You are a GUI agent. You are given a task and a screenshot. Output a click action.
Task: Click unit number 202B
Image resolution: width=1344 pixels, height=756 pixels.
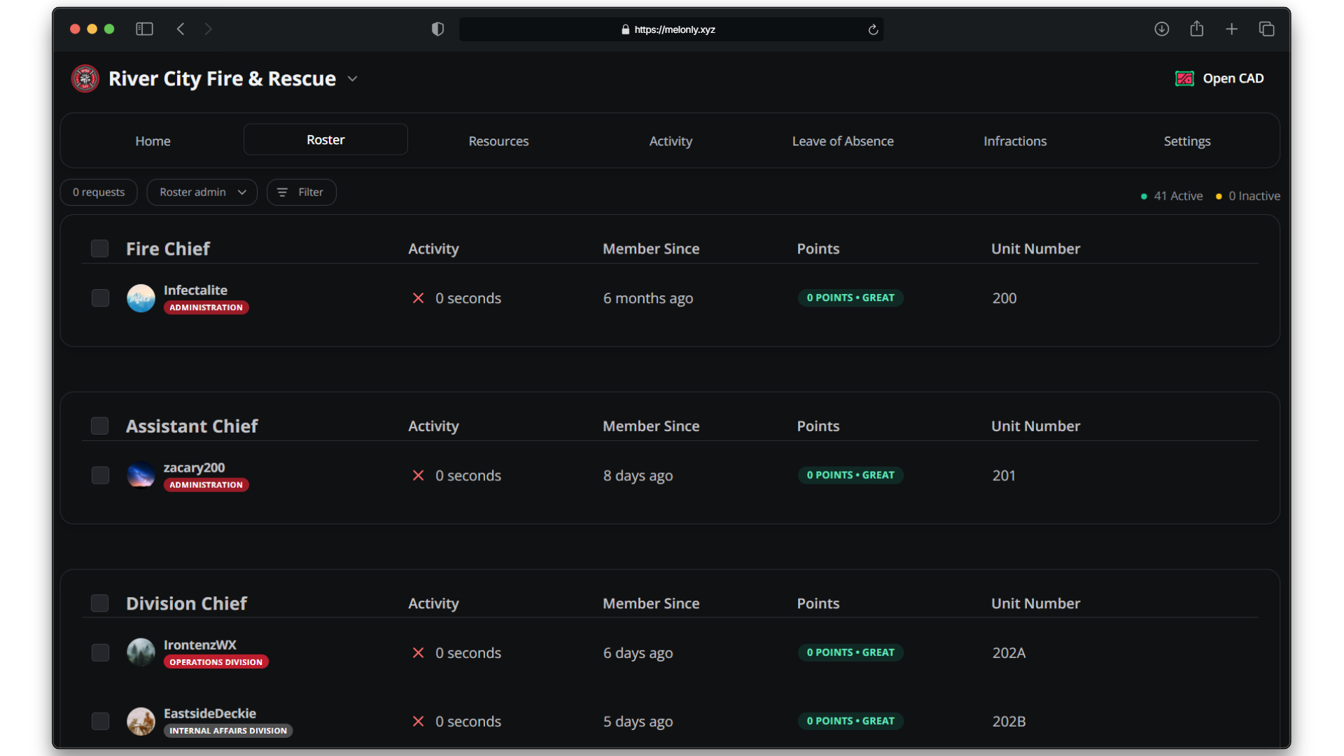tap(1009, 721)
